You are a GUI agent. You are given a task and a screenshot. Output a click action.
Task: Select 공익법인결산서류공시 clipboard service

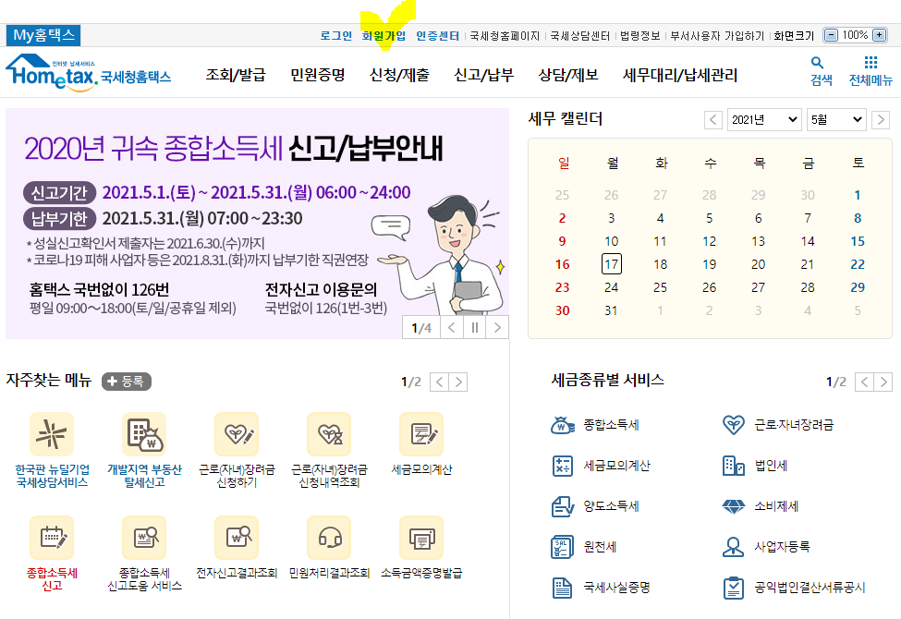[x=794, y=588]
